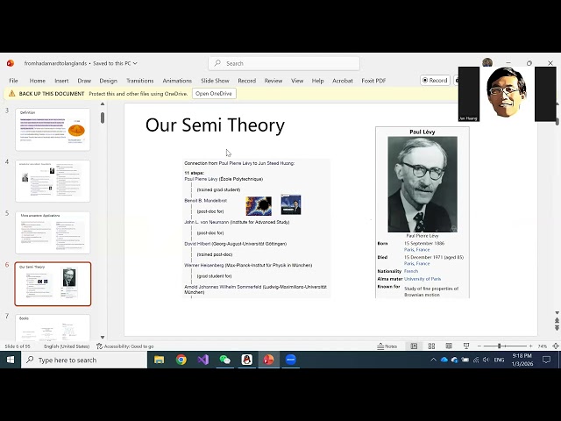This screenshot has width=561, height=421.
Task: Toggle the Notes pane button
Action: point(387,346)
